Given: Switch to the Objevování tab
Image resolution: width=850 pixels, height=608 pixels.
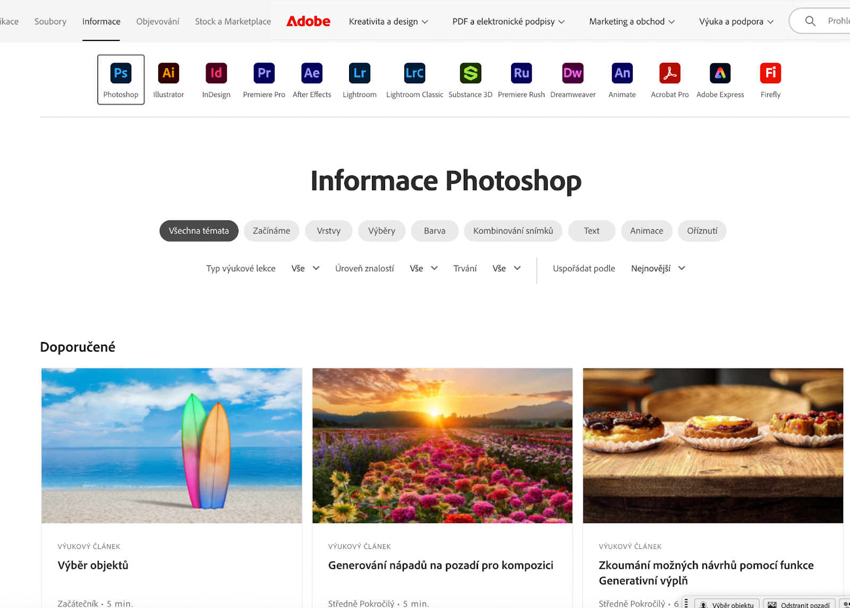Looking at the screenshot, I should click(x=158, y=22).
